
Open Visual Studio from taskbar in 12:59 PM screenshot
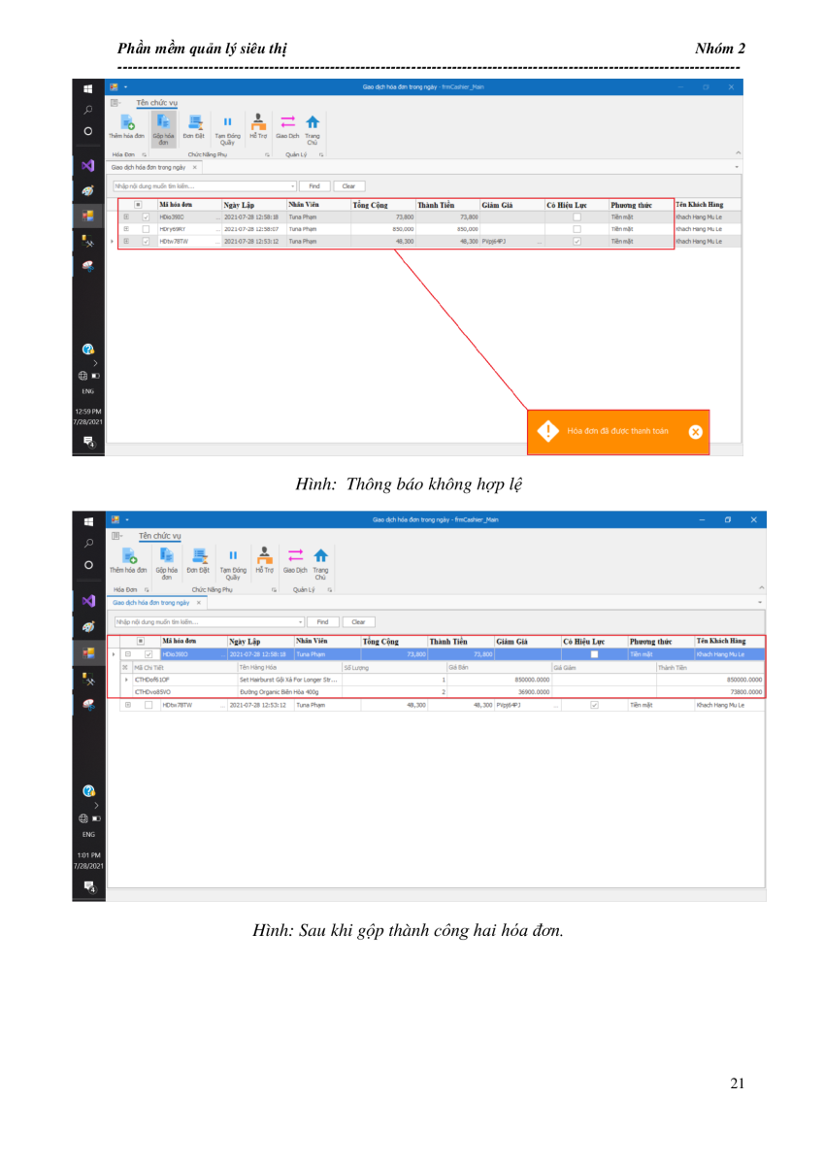point(88,166)
